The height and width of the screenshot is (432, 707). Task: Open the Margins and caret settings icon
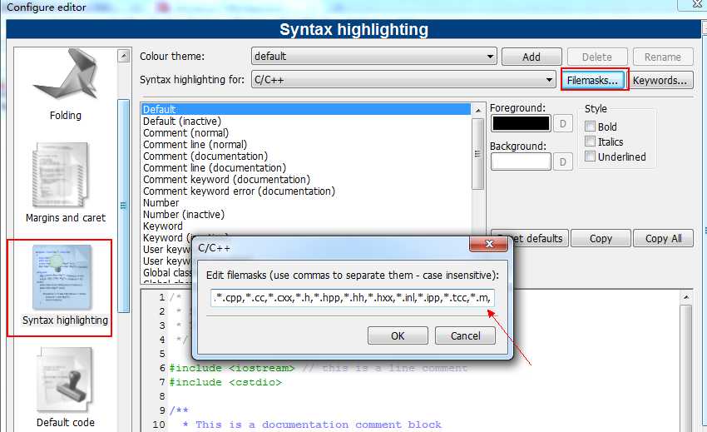click(66, 183)
